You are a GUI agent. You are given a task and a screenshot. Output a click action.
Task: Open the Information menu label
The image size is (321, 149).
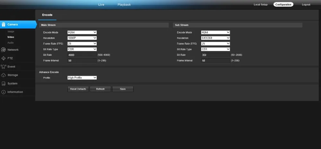tap(15, 92)
